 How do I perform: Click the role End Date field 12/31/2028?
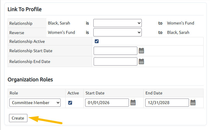click(x=167, y=103)
